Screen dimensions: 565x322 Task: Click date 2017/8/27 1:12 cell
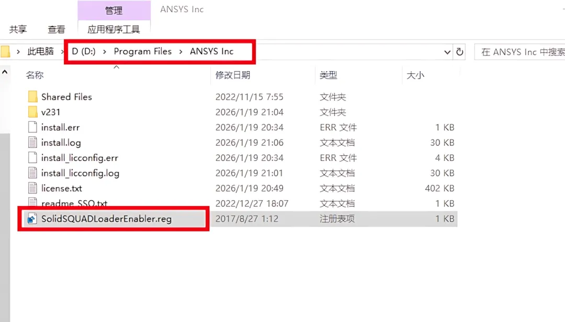[x=247, y=218]
